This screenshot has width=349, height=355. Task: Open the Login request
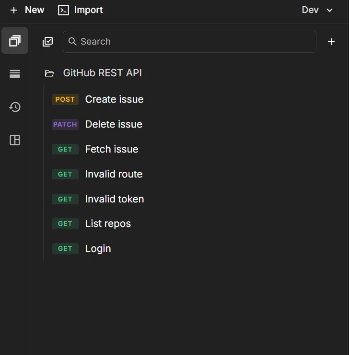pyautogui.click(x=98, y=248)
